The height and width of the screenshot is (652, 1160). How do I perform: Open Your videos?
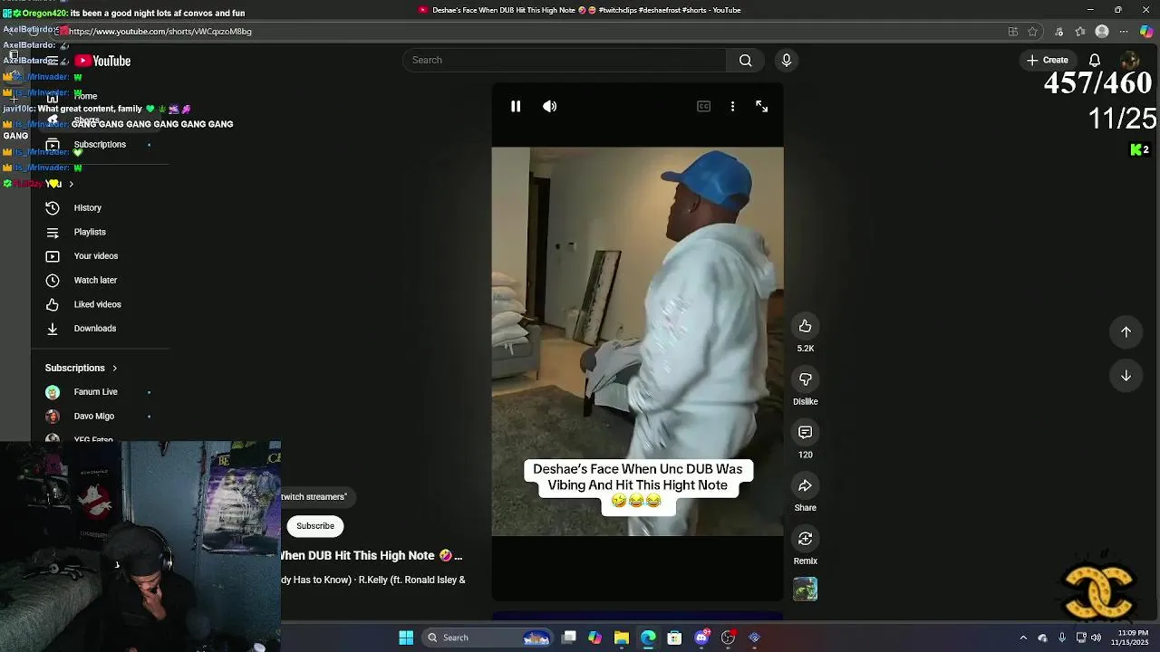tap(95, 256)
